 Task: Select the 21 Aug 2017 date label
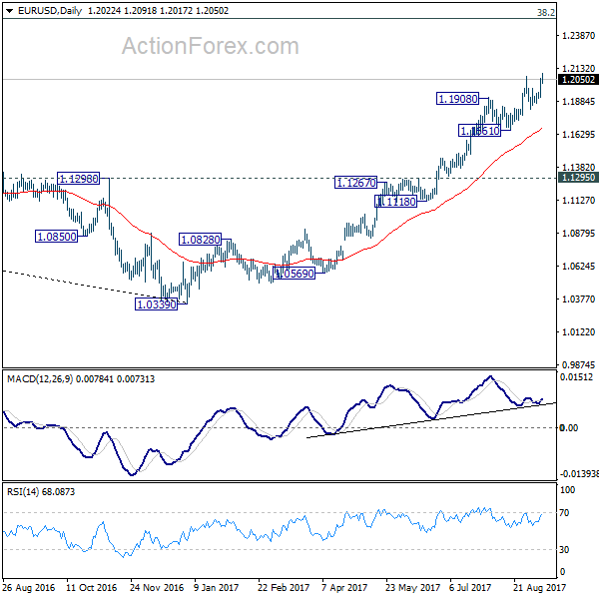point(539,587)
